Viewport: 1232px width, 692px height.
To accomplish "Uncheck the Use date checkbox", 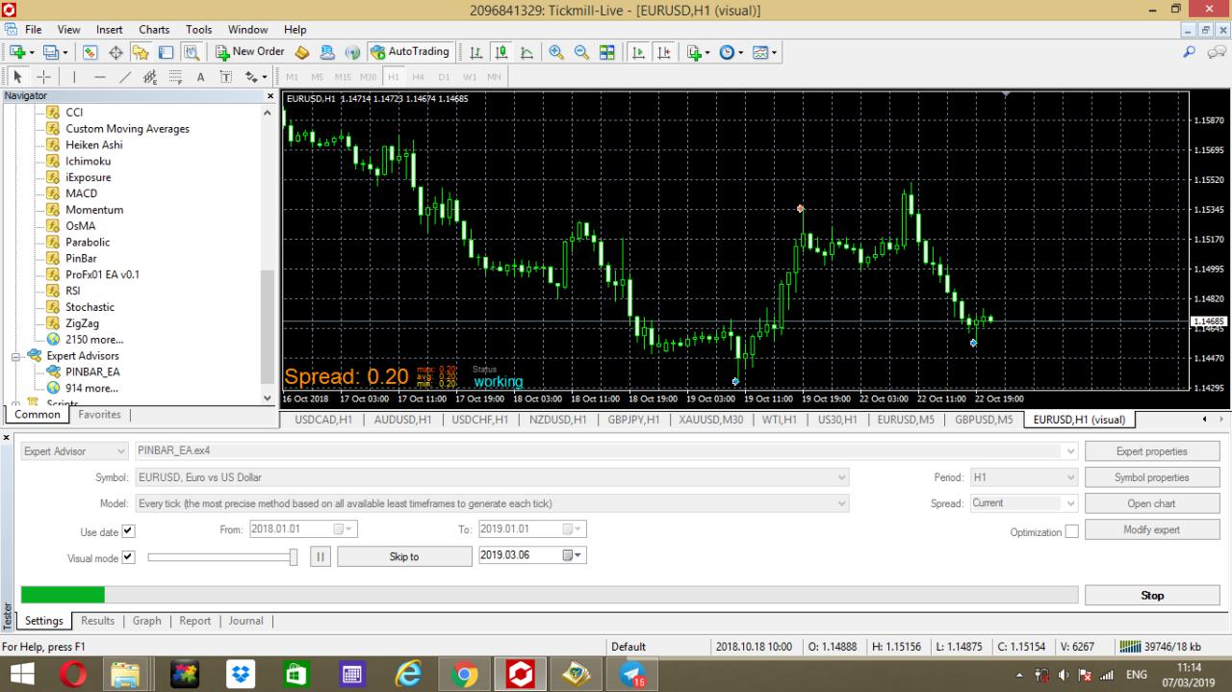I will (129, 531).
